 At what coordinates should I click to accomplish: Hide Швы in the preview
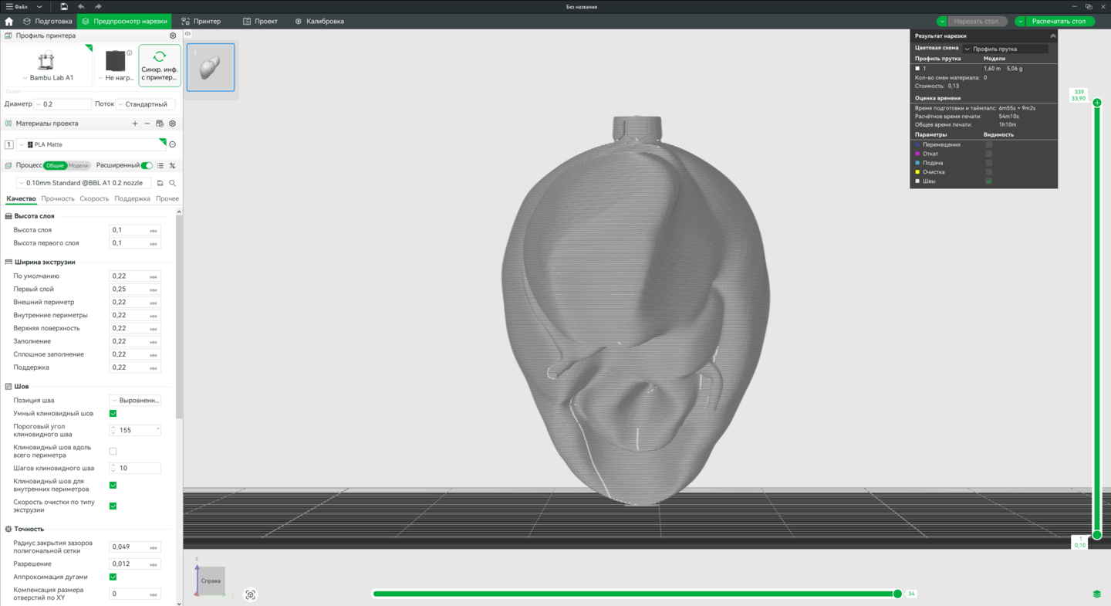tap(989, 181)
